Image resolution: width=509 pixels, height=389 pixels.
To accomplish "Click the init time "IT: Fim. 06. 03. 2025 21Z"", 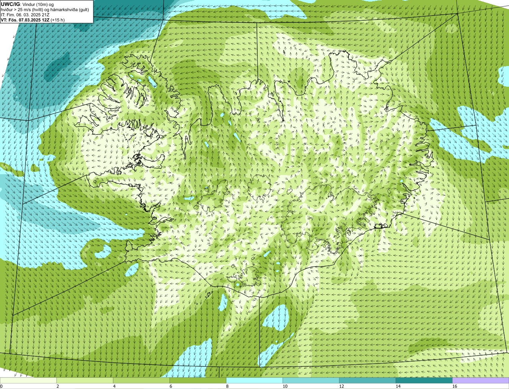I will pos(25,15).
